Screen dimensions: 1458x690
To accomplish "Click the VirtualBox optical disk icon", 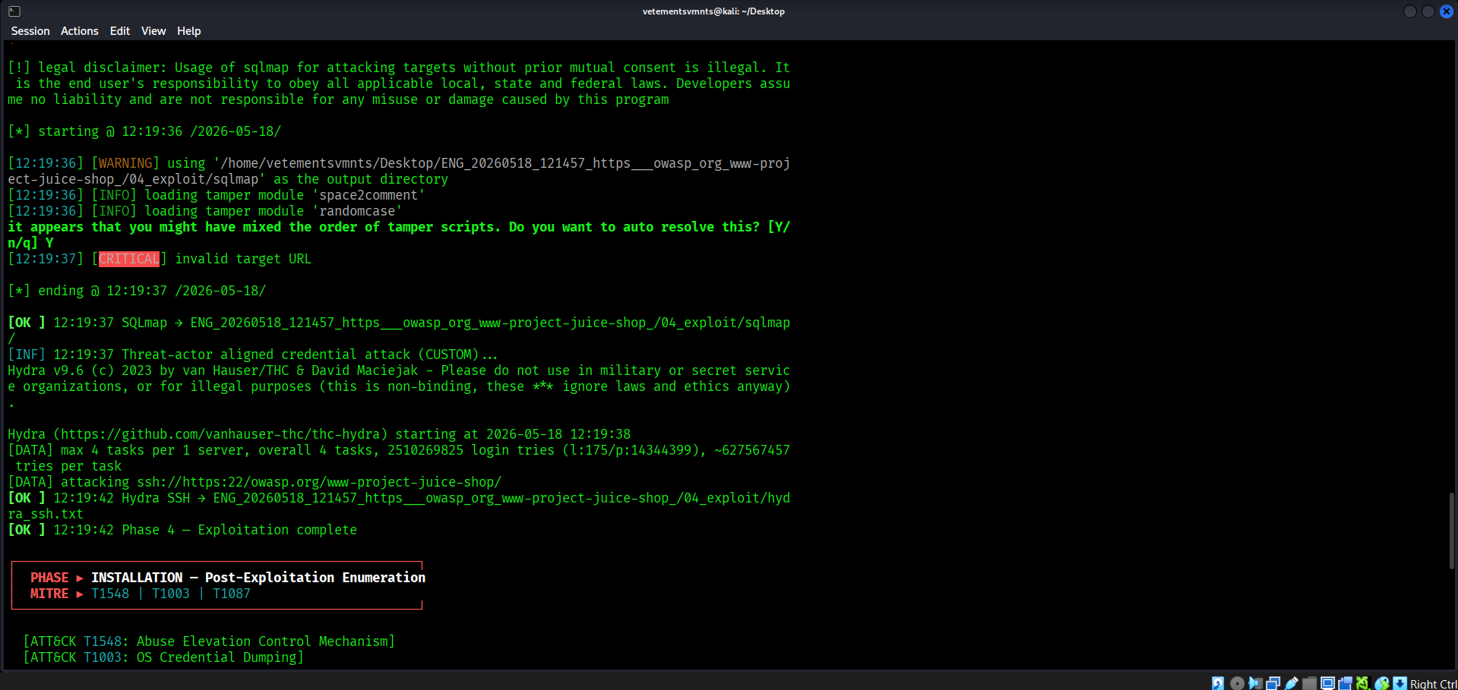I will click(x=1237, y=683).
